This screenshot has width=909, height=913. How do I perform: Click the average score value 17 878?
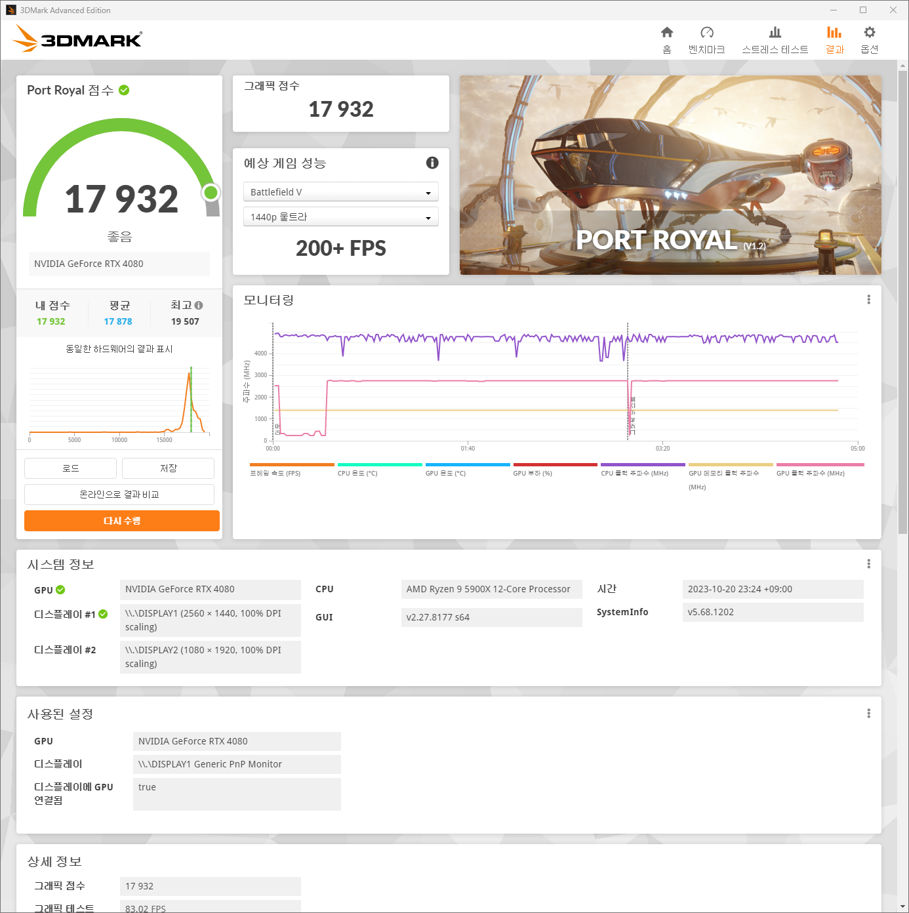(118, 321)
